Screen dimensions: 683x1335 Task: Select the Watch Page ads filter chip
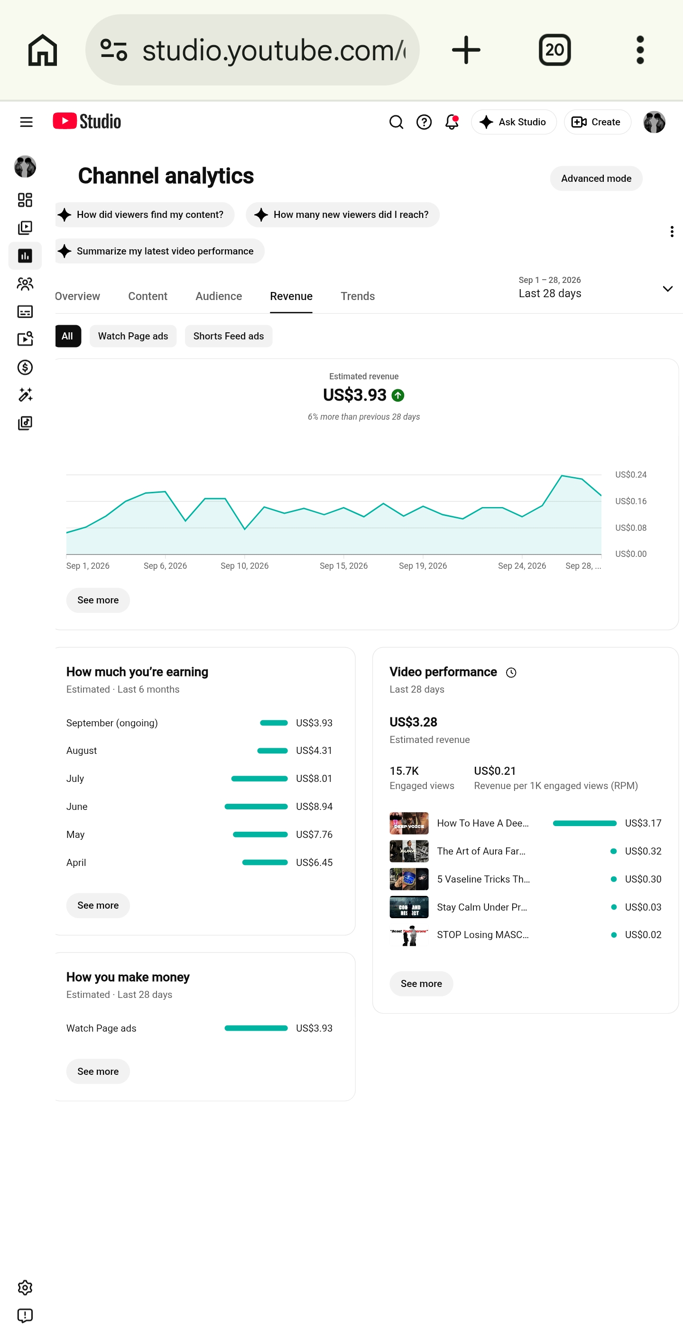(x=133, y=336)
